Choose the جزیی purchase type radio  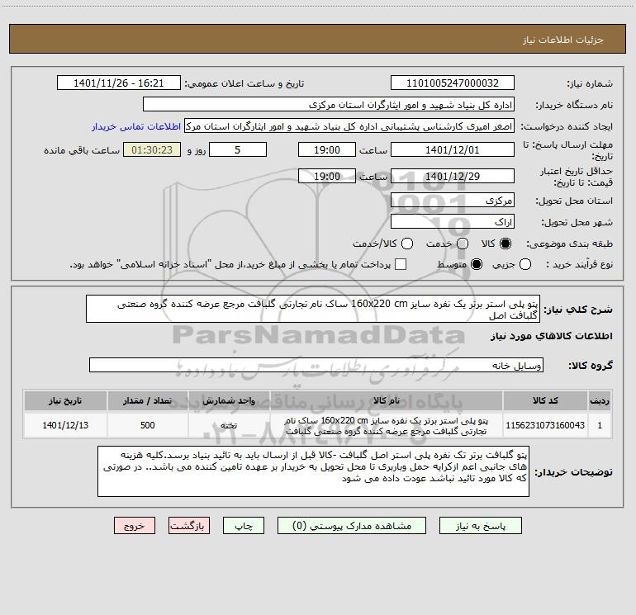point(525,264)
